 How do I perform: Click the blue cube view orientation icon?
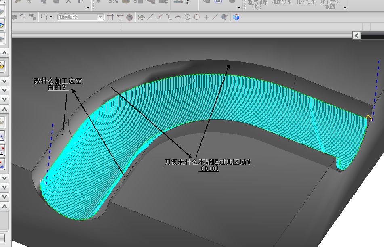pyautogui.click(x=236, y=17)
